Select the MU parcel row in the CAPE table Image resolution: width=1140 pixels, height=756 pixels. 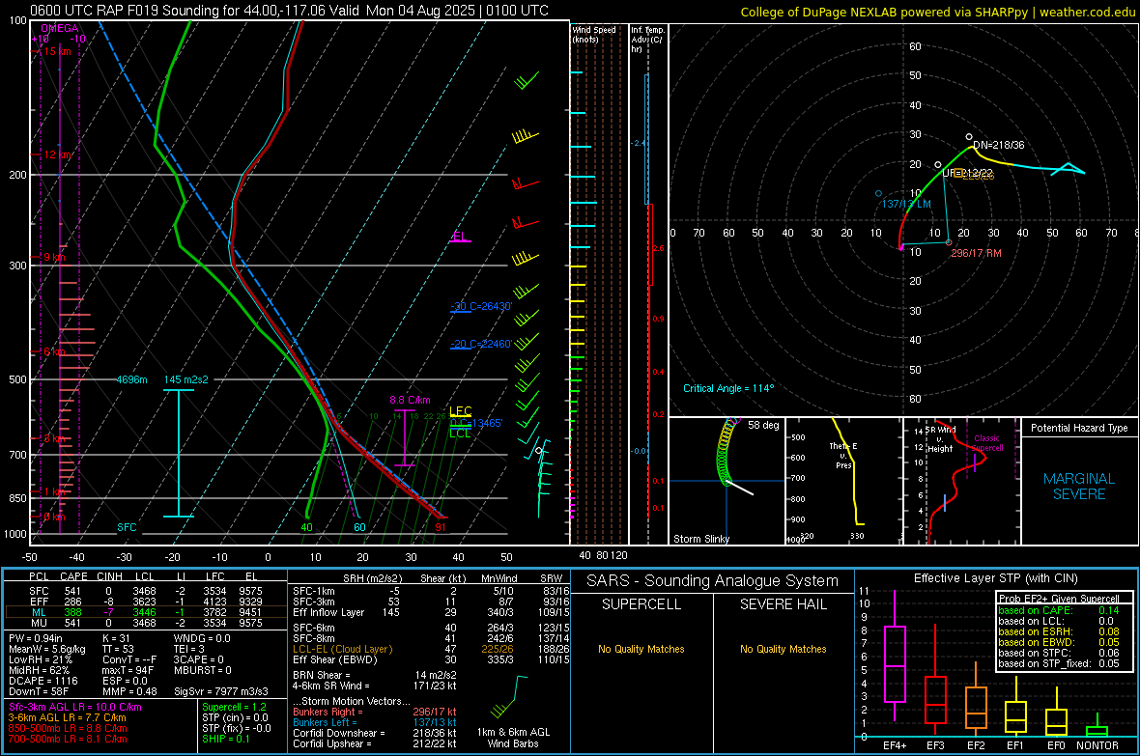(146, 622)
